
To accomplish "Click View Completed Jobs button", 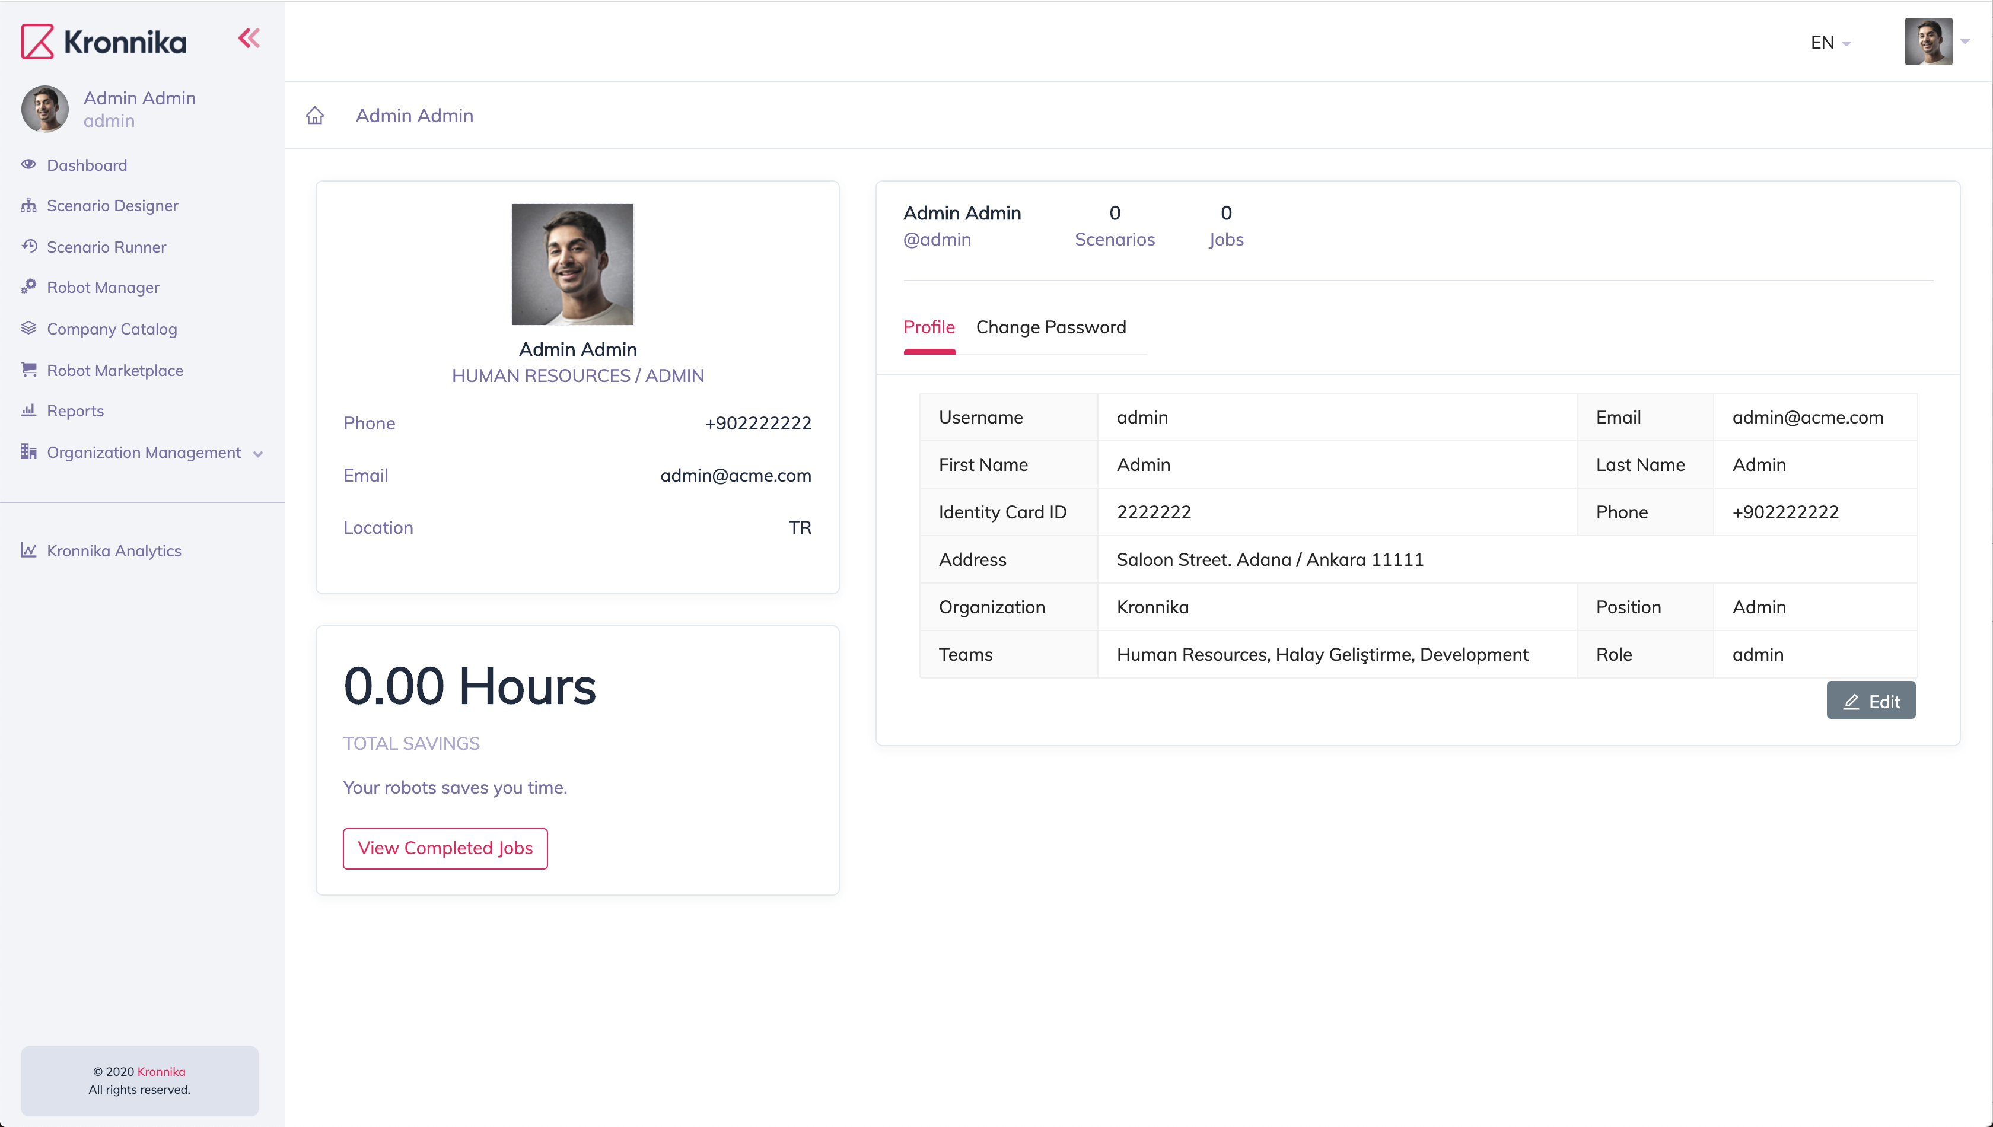I will click(445, 848).
